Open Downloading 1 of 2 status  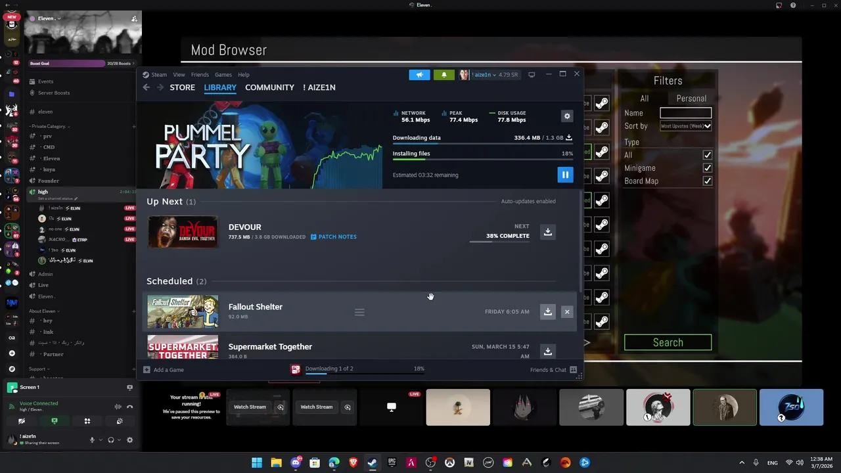(x=329, y=369)
